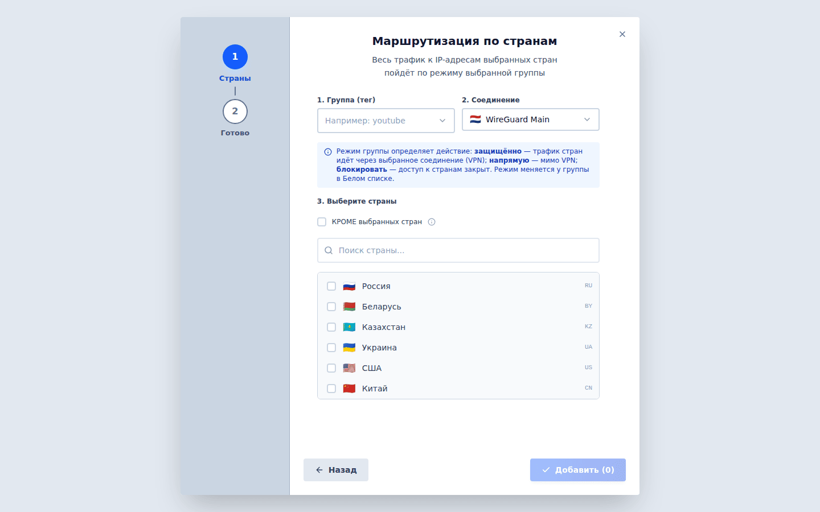Check the Казахстан checkbox
The height and width of the screenshot is (512, 820).
tap(331, 327)
